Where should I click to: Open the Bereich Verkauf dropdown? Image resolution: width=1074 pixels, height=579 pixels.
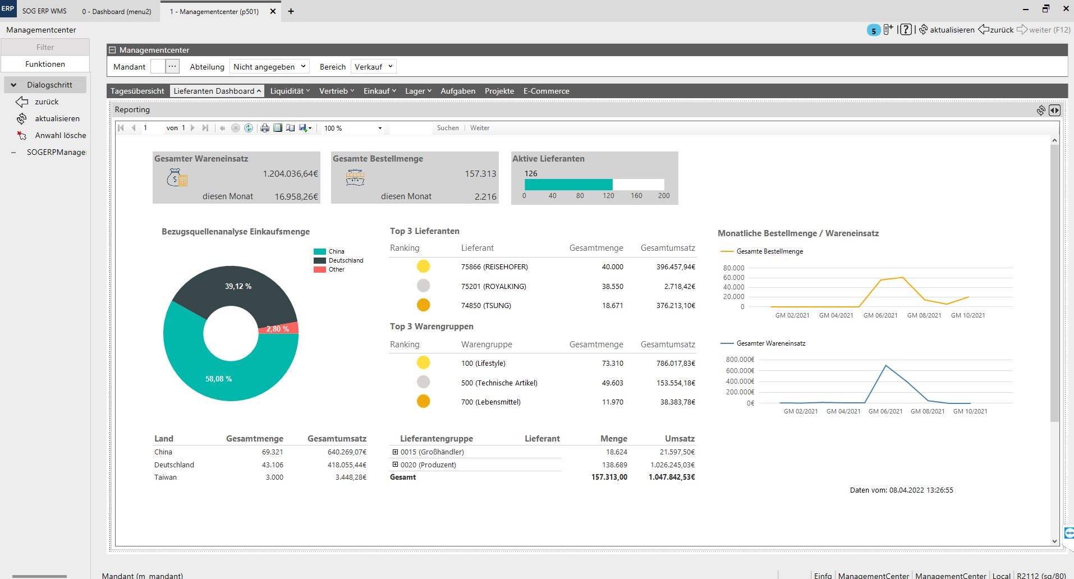373,67
